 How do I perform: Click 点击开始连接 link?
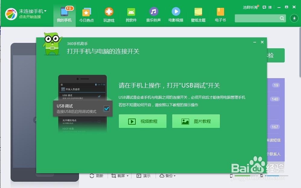click(x=30, y=17)
